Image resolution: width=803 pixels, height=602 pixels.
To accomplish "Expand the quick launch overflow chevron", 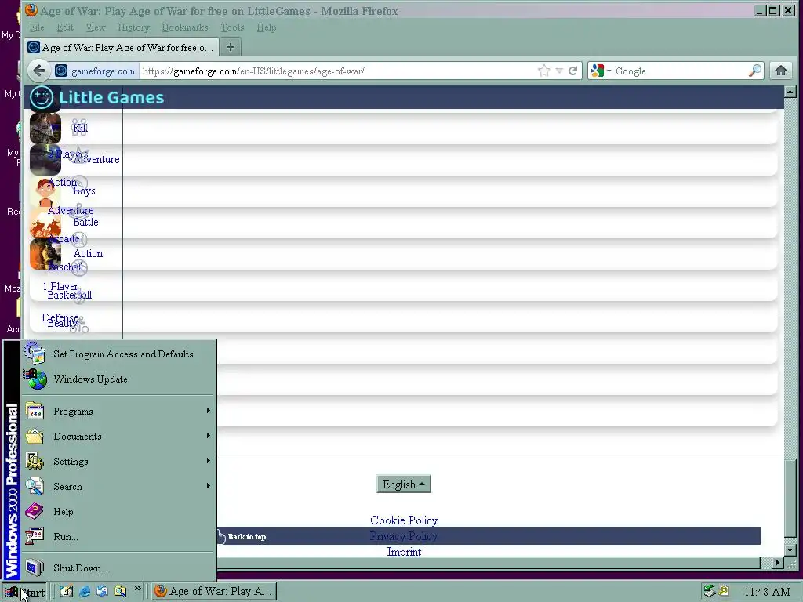I will click(137, 589).
